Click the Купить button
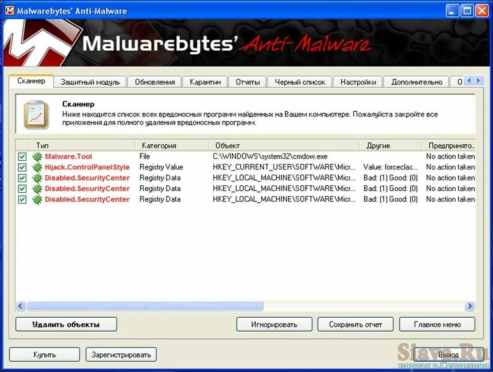Image resolution: width=493 pixels, height=372 pixels. 44,355
